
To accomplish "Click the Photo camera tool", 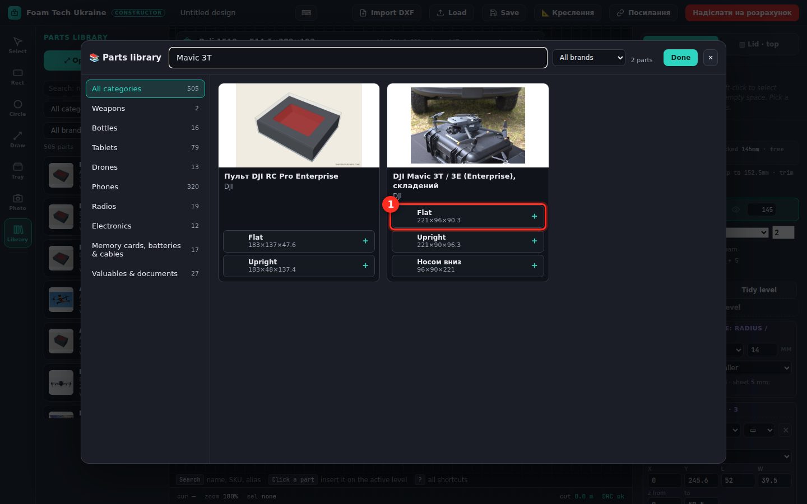I will [x=17, y=202].
